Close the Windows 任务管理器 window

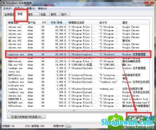click(149, 2)
